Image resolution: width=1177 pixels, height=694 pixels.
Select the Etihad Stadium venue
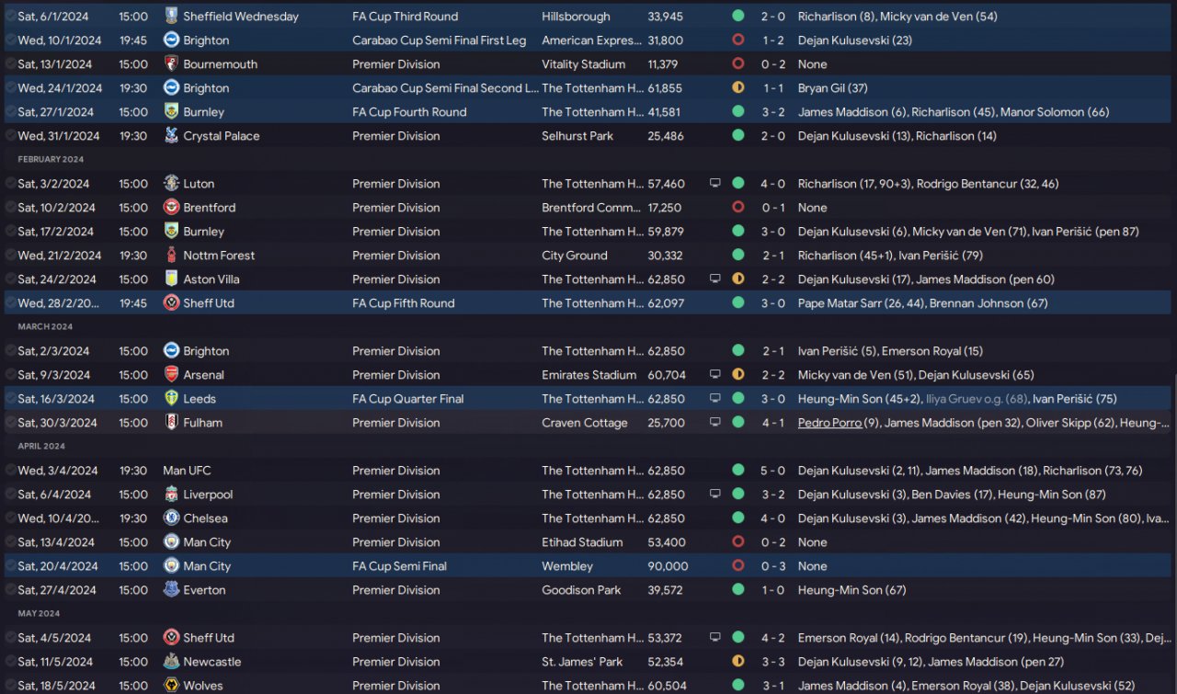(582, 542)
